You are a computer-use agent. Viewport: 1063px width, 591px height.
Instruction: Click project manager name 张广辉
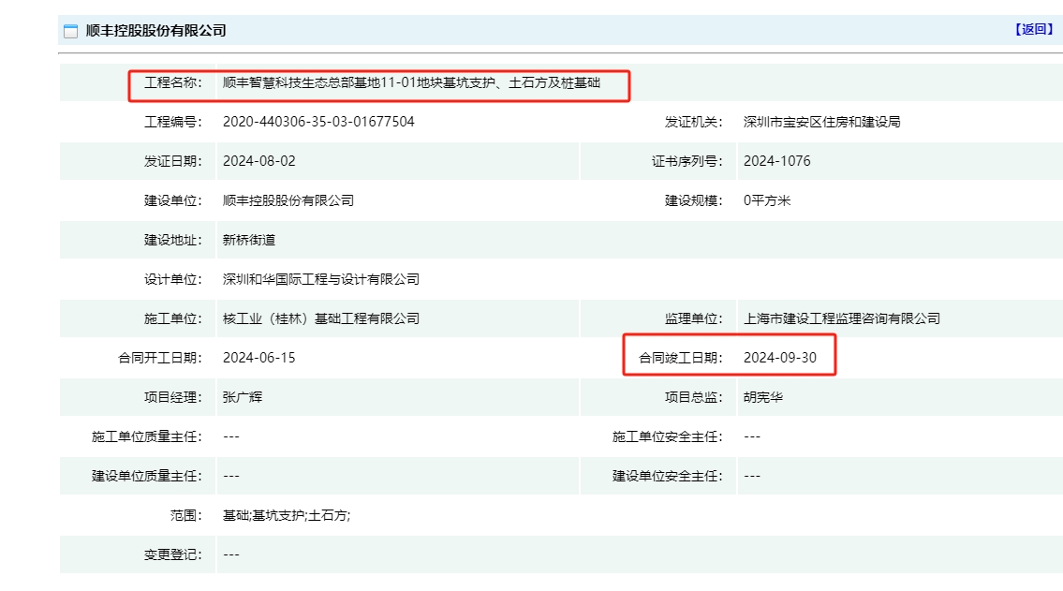pos(242,397)
